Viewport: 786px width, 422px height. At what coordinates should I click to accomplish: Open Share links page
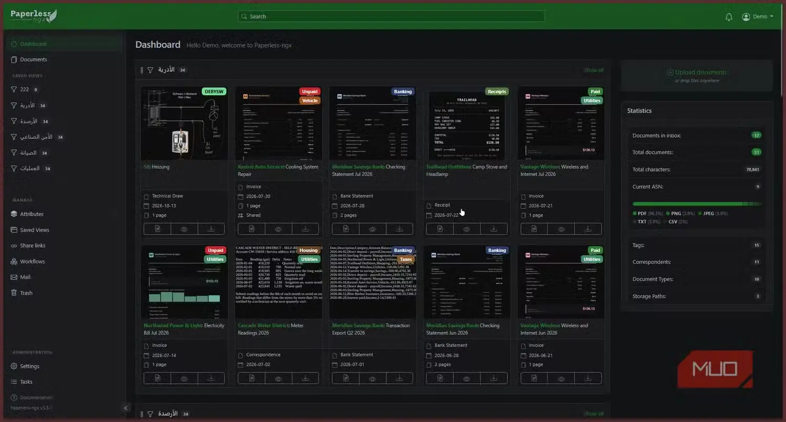click(x=32, y=246)
